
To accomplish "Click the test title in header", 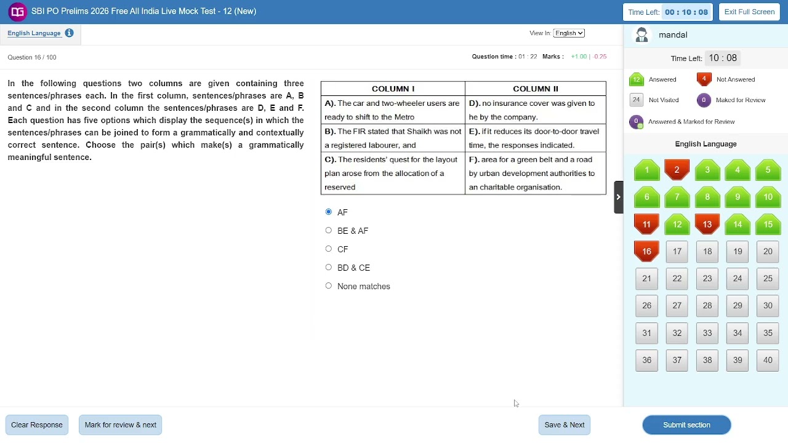I will 143,11.
